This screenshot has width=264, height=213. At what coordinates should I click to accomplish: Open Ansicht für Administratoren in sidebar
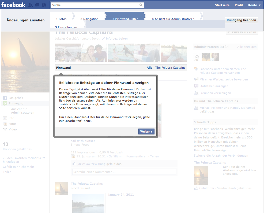22,111
